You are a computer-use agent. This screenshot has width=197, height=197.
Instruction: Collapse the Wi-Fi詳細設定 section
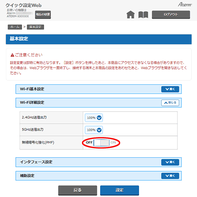[170, 103]
